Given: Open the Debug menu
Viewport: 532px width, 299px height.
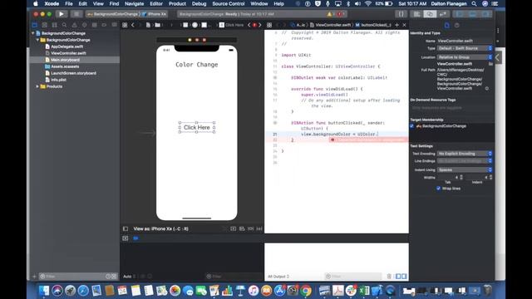Looking at the screenshot, I should coord(199,3).
